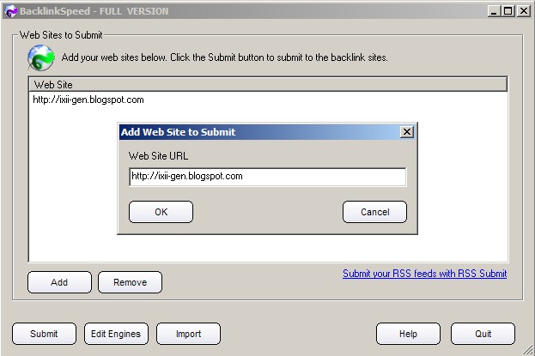535x356 pixels.
Task: Close the BacklinkSpeed main window
Action: pyautogui.click(x=523, y=11)
